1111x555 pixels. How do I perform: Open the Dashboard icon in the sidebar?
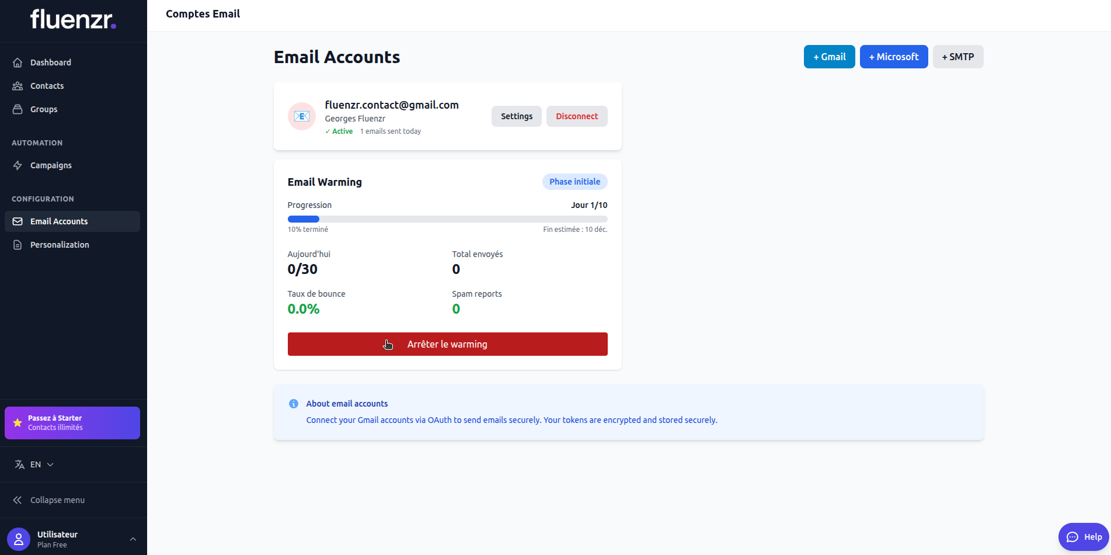point(18,62)
